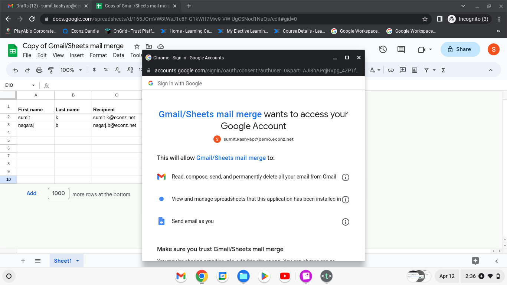The width and height of the screenshot is (507, 285).
Task: Open the Format menu
Action: coord(98,55)
